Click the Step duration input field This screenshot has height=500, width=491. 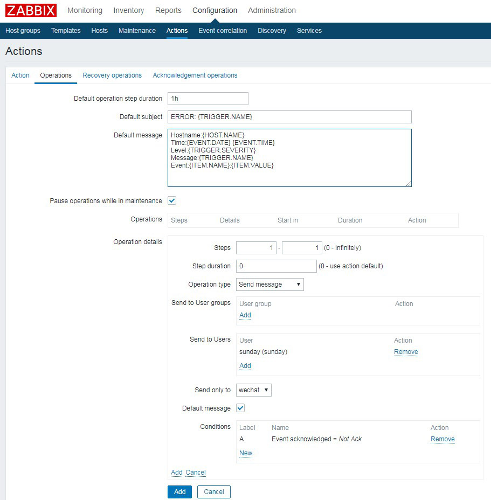click(276, 266)
